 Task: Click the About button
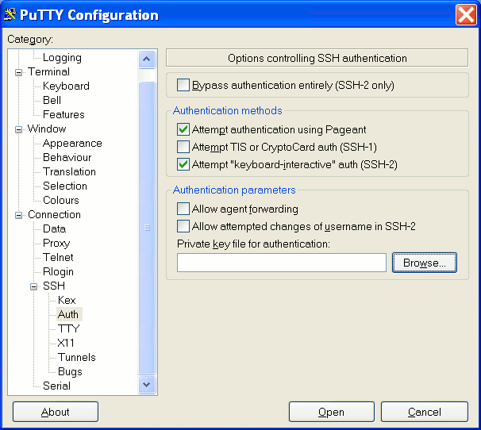[56, 412]
